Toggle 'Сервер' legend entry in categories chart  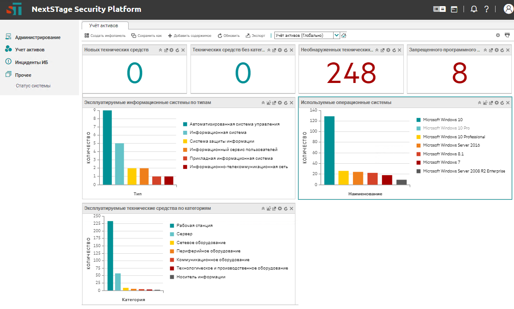pos(184,234)
